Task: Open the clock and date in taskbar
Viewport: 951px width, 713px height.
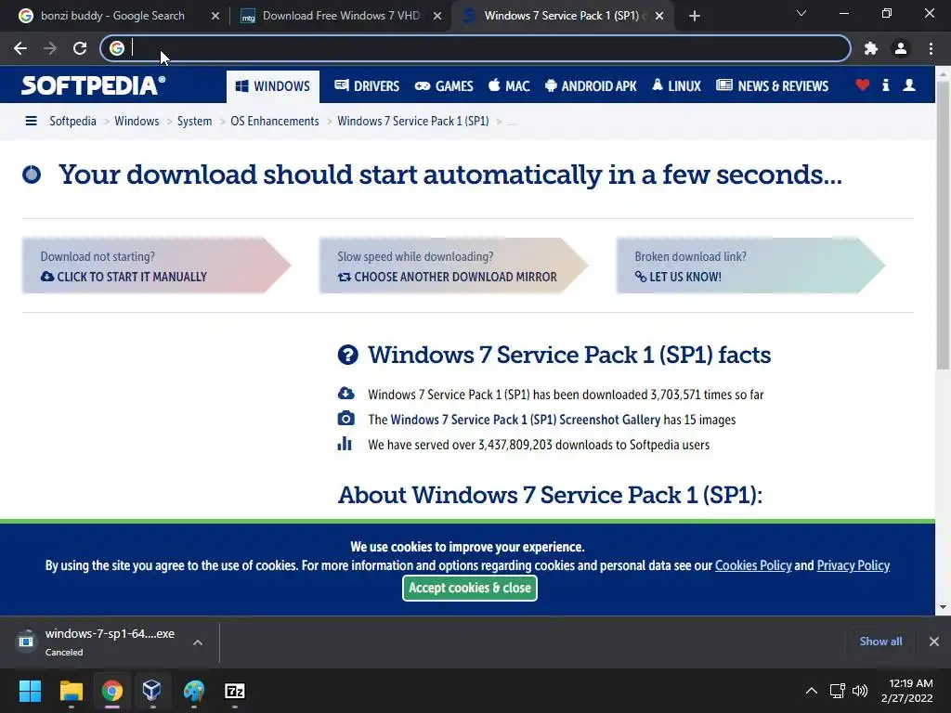Action: point(907,691)
